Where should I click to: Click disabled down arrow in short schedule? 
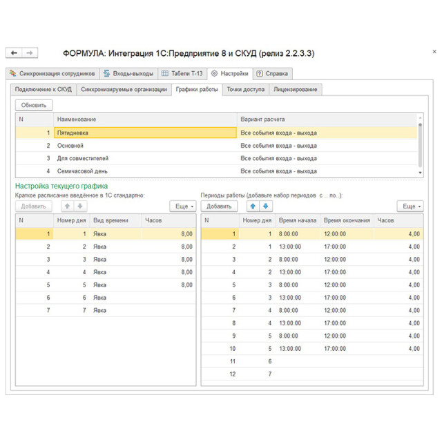[x=81, y=206]
